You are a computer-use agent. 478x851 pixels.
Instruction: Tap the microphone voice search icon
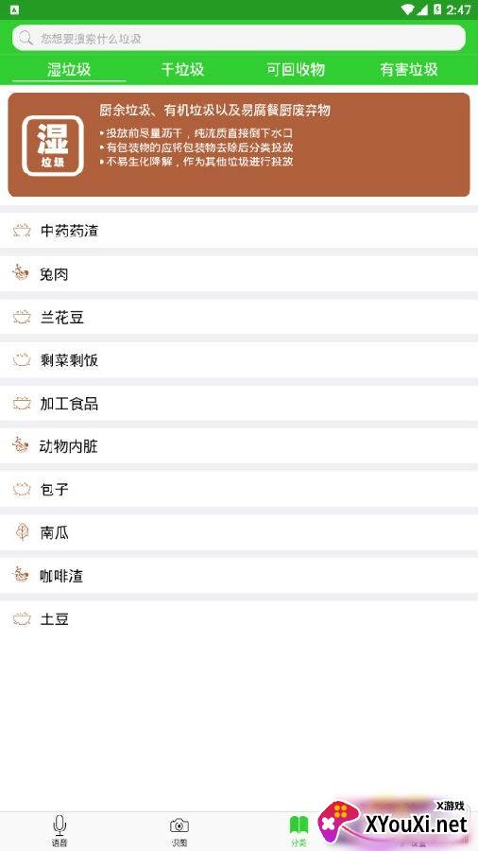pyautogui.click(x=60, y=825)
